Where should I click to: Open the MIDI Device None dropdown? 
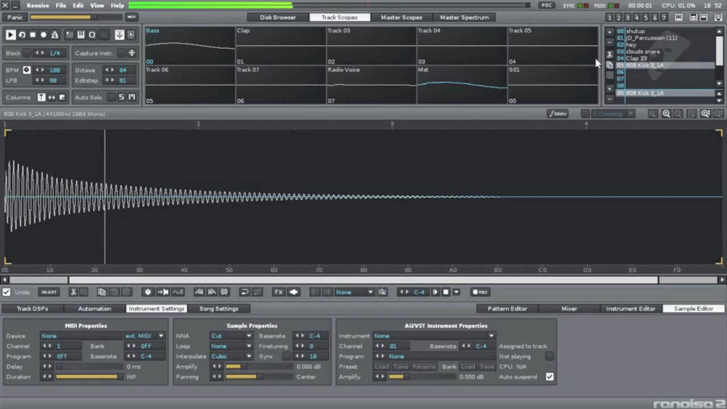click(x=81, y=336)
